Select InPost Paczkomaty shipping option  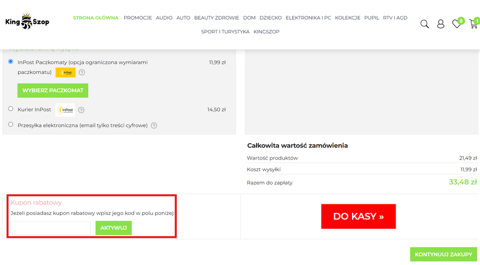click(11, 62)
